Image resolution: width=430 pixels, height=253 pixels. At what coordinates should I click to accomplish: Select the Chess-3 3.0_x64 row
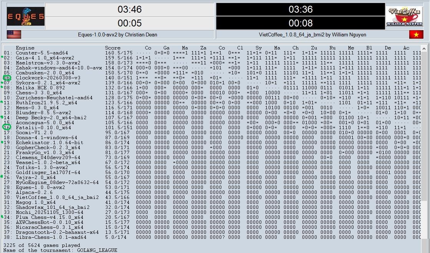(212, 93)
